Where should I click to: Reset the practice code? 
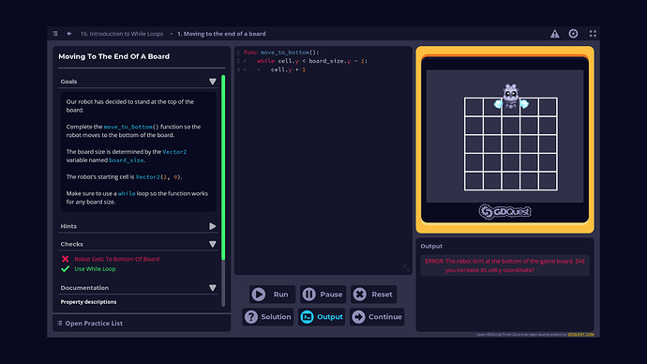click(374, 295)
